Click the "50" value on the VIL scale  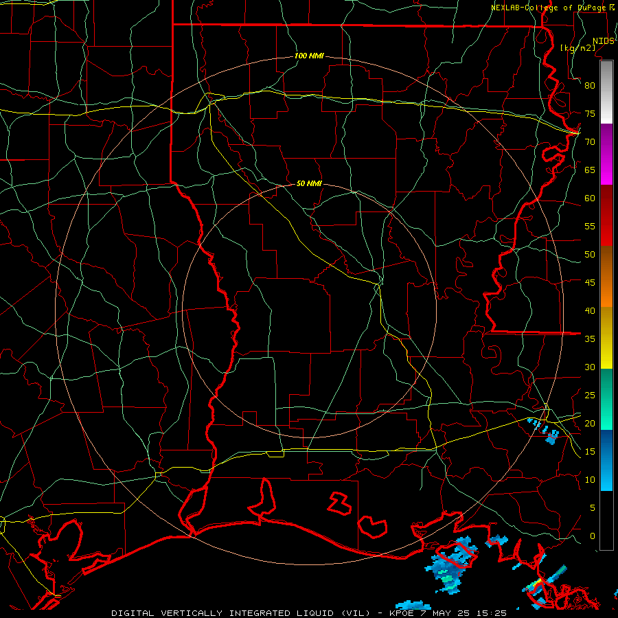[590, 255]
